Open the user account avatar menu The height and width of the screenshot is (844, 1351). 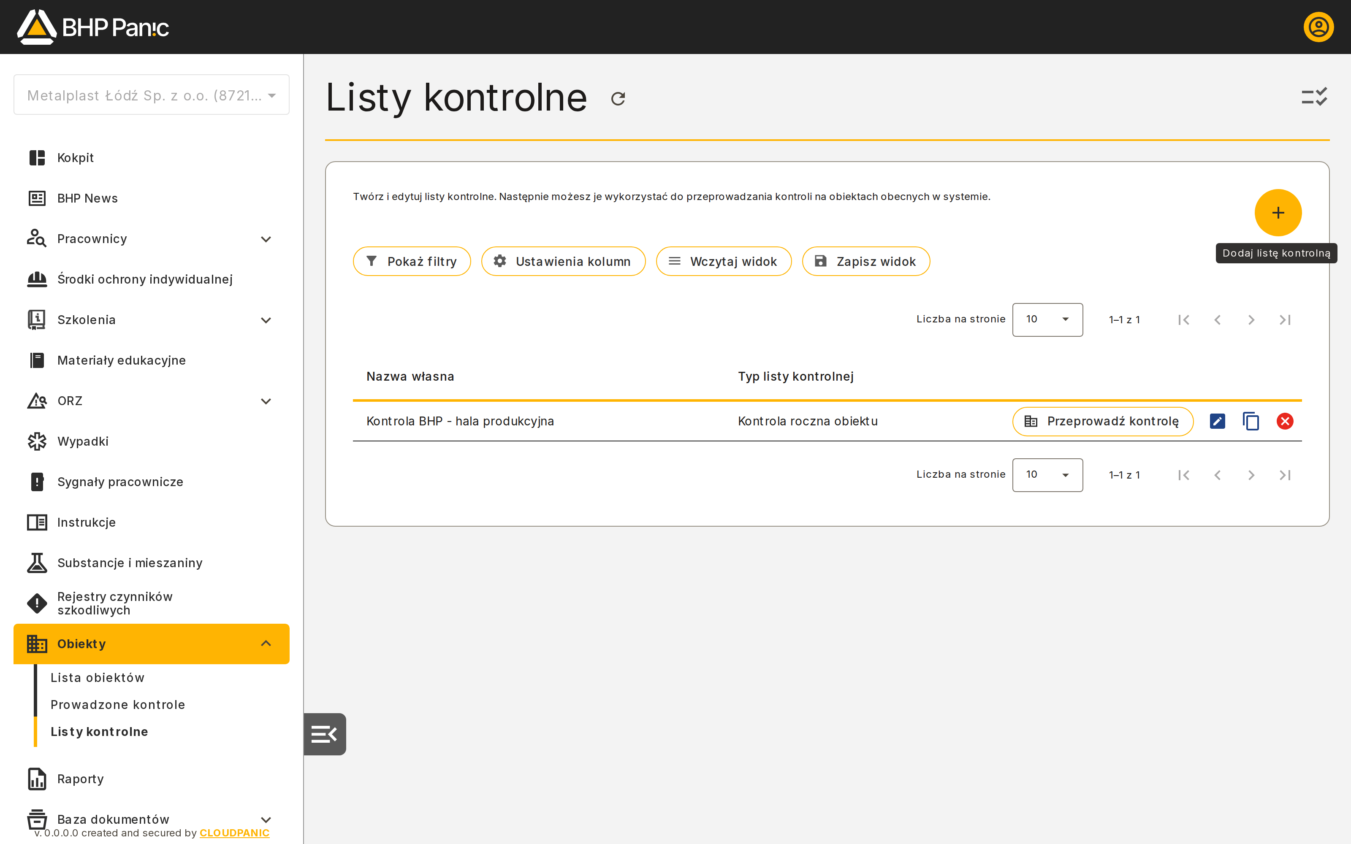coord(1318,27)
